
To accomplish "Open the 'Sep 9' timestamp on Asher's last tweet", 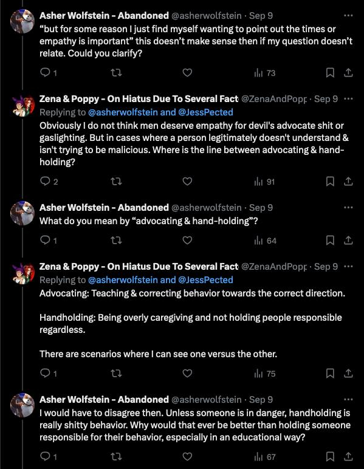I will pyautogui.click(x=261, y=400).
